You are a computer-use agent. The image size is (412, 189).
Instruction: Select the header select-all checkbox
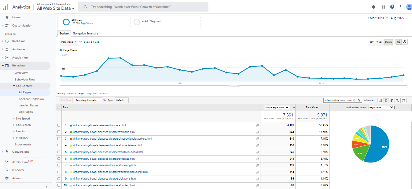pos(59,107)
